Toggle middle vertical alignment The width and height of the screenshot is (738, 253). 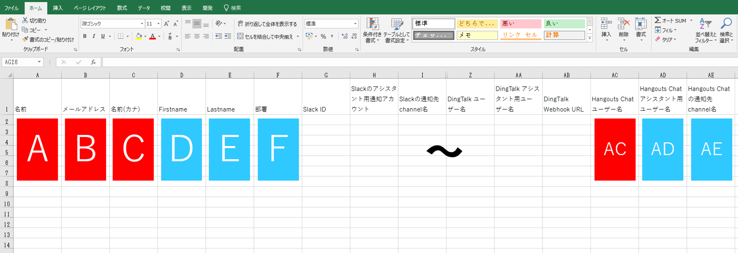click(197, 23)
